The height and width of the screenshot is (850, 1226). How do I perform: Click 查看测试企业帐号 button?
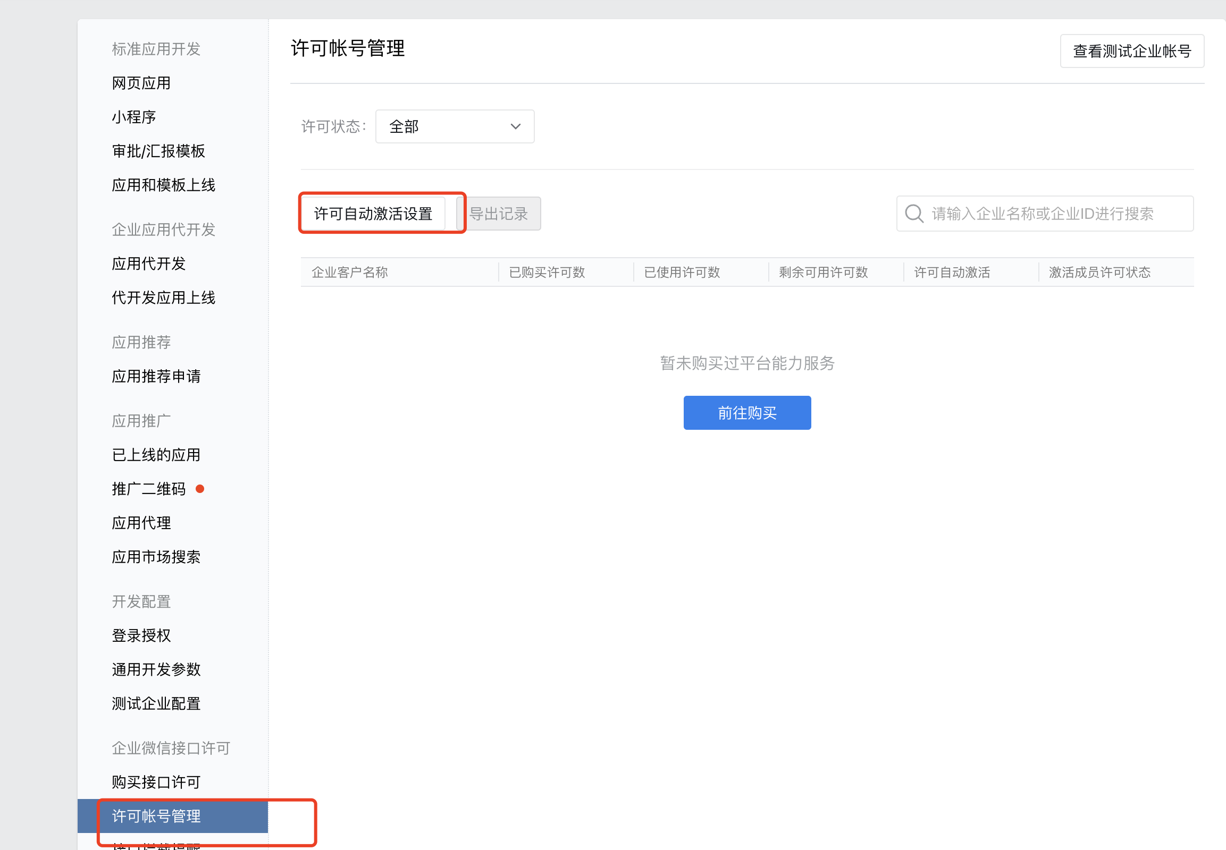(1132, 51)
